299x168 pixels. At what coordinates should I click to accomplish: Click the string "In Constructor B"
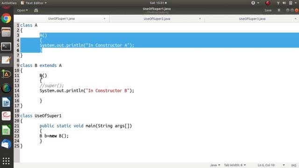(107, 91)
